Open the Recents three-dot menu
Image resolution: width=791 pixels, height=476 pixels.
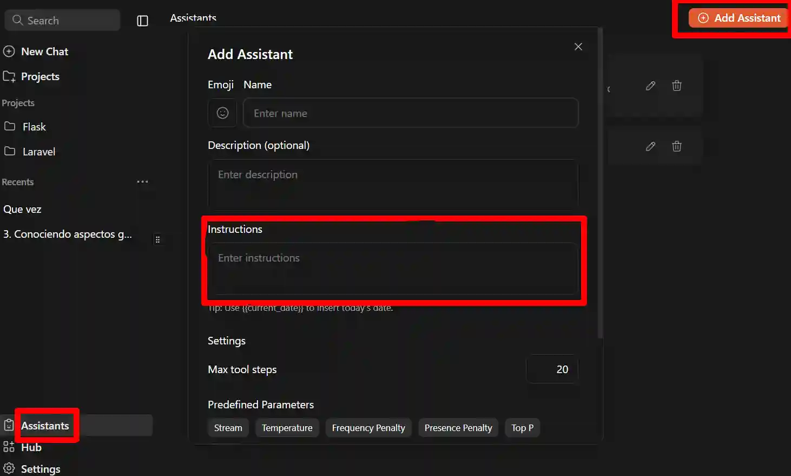[x=142, y=182]
